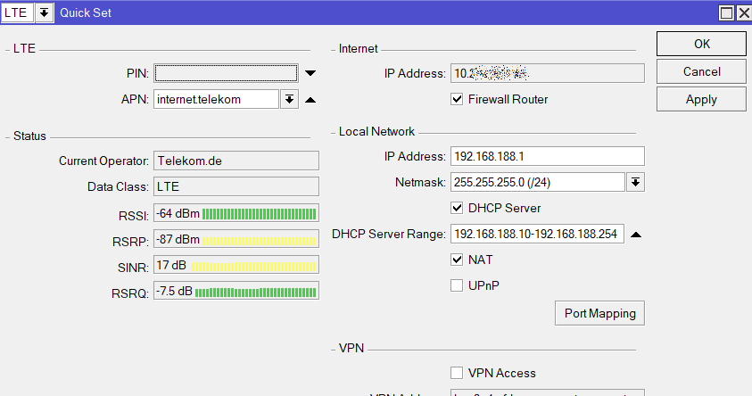Expand the PIN field down arrow
This screenshot has width=752, height=396.
pos(310,73)
